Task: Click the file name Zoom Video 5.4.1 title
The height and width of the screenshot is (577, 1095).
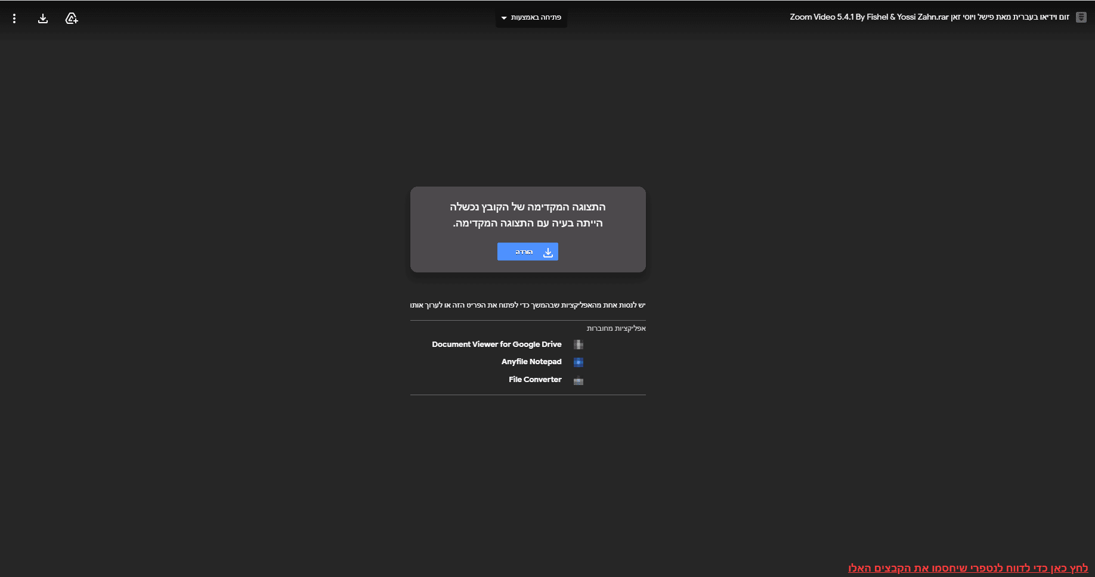Action: [929, 17]
